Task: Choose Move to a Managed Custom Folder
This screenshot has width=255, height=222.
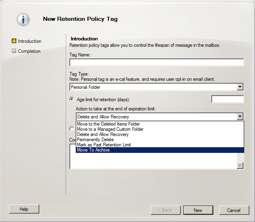Action: (x=110, y=129)
